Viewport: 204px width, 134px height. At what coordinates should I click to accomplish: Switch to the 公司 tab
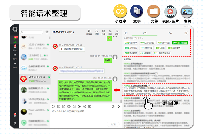point(144,33)
